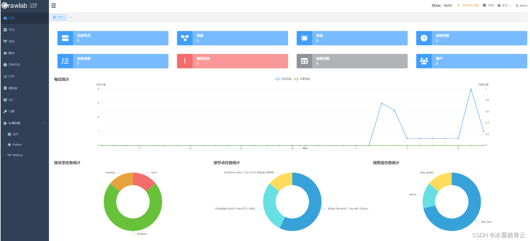Open the admin user menu
Viewport: 530px width, 241px height.
522,6
